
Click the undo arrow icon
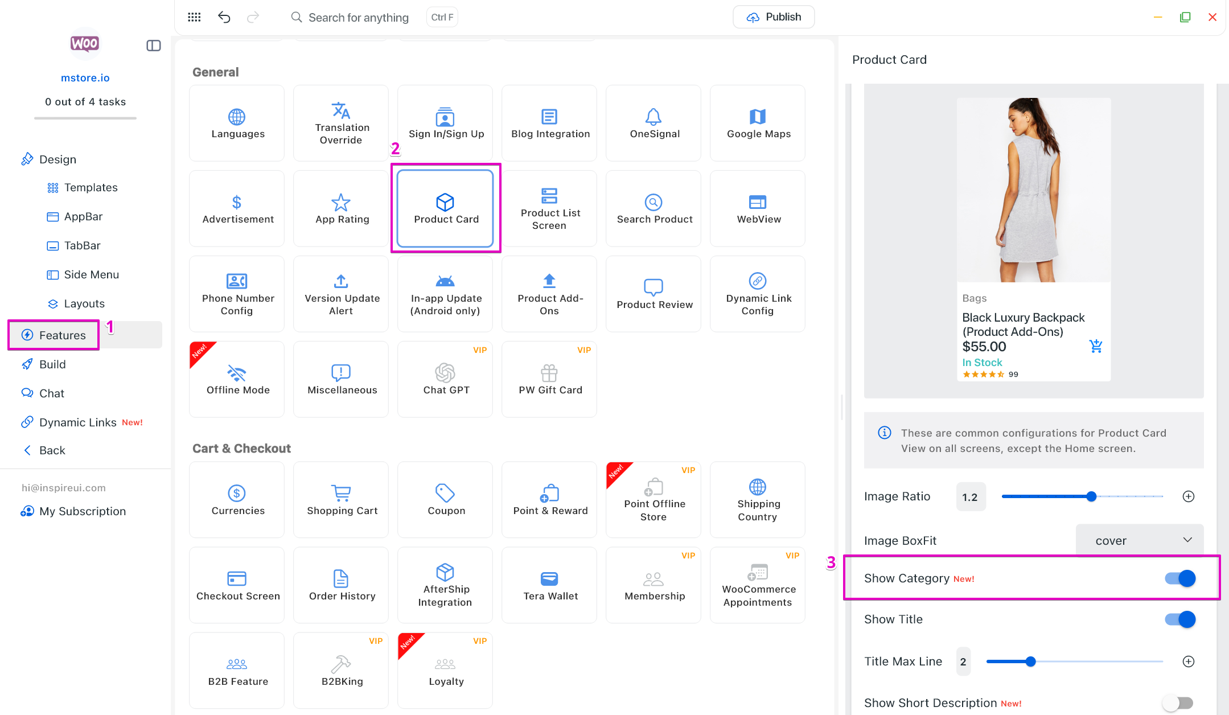(224, 17)
